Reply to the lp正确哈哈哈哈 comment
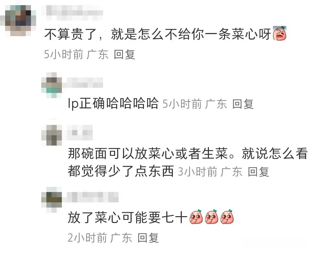 [x=243, y=104]
